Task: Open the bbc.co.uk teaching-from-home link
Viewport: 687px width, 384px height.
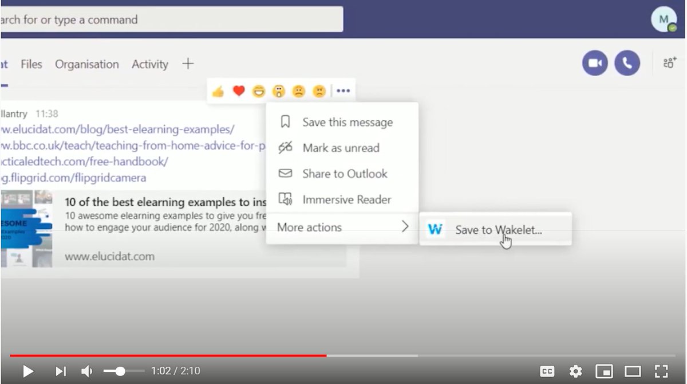Action: coord(133,146)
